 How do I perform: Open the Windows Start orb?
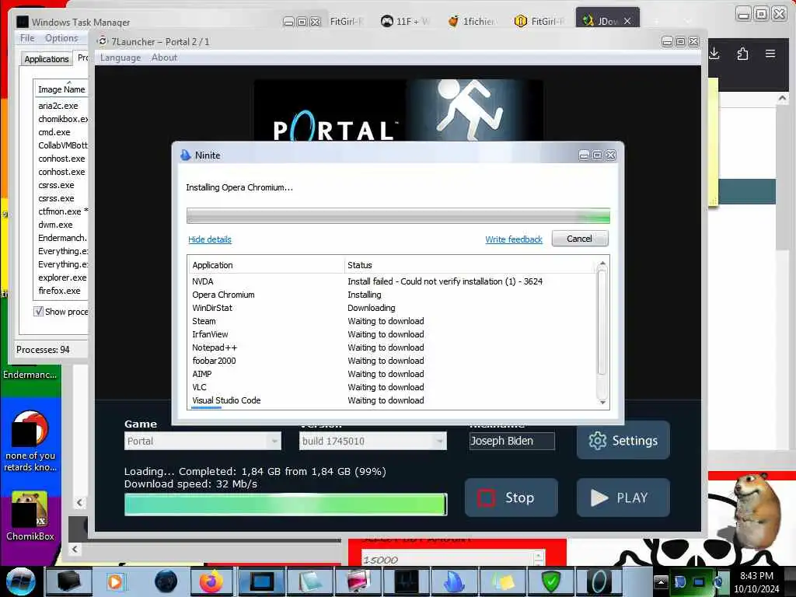pos(21,581)
